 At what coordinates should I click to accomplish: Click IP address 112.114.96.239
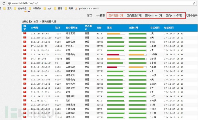[x=40, y=42]
